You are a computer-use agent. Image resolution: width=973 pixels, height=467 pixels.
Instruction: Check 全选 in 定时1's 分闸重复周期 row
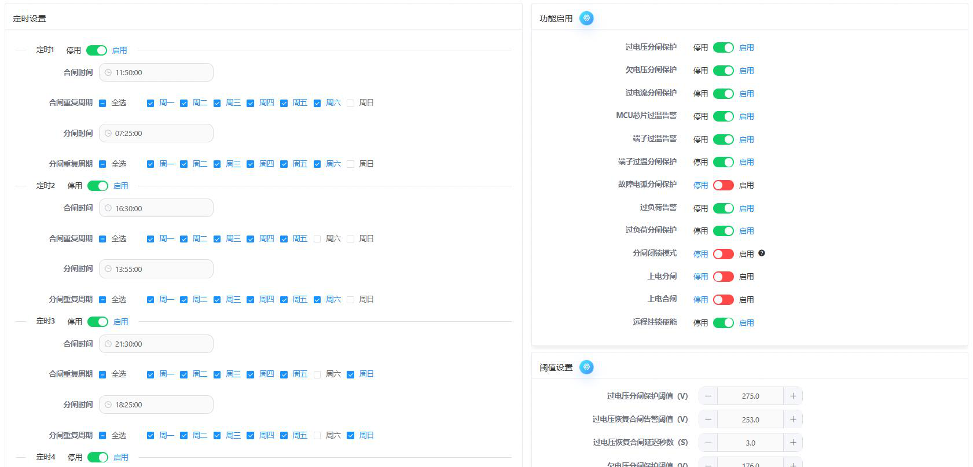pyautogui.click(x=102, y=164)
